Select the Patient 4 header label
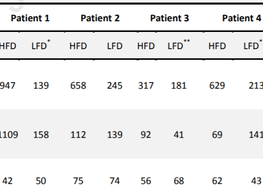Image resolution: width=263 pixels, height=192 pixels. (242, 18)
